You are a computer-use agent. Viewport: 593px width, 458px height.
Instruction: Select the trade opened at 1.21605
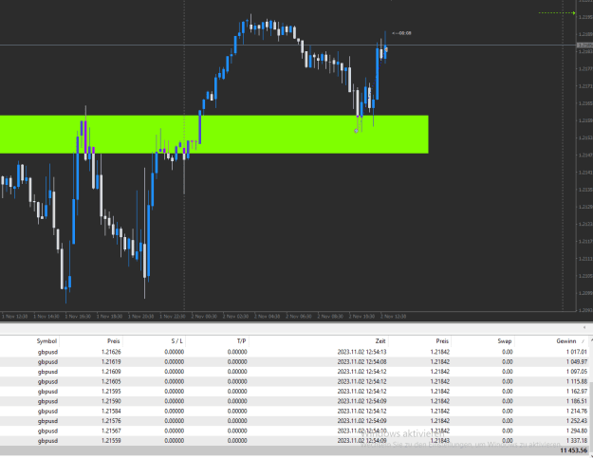coord(295,381)
